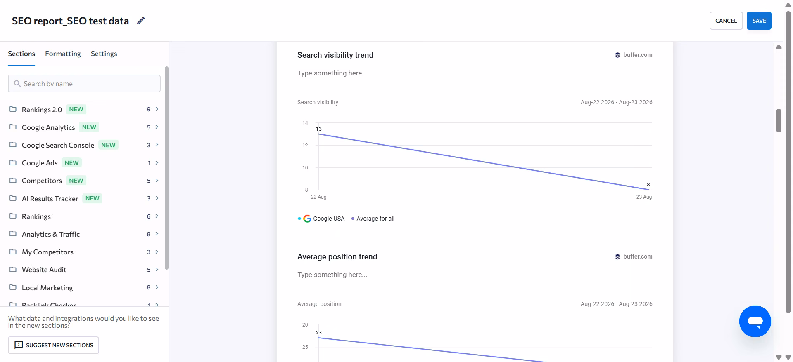Image resolution: width=793 pixels, height=362 pixels.
Task: Click folder icon beside Google Search Console
Action: click(x=13, y=145)
